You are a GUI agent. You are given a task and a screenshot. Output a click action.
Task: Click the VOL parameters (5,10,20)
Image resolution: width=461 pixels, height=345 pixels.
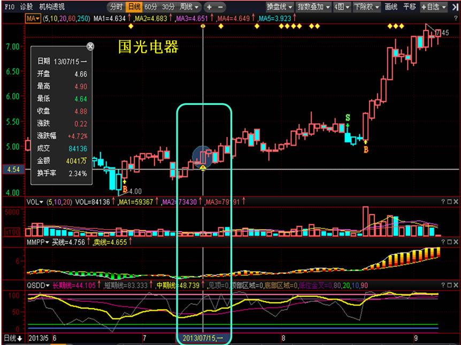click(59, 202)
